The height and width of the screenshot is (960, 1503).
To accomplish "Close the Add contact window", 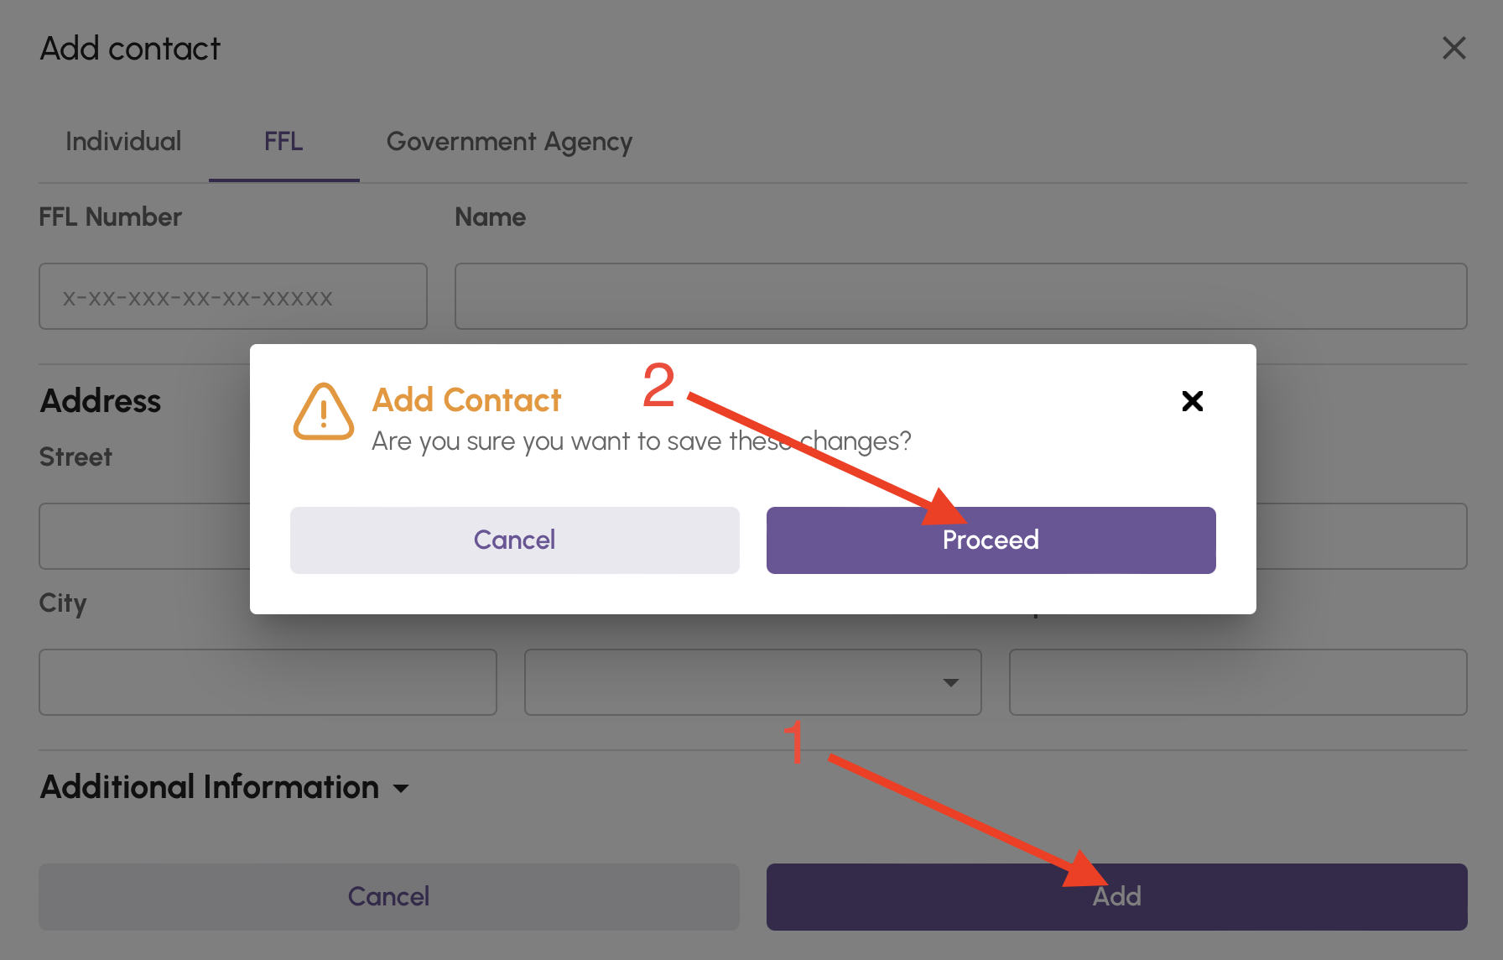I will 1454,48.
